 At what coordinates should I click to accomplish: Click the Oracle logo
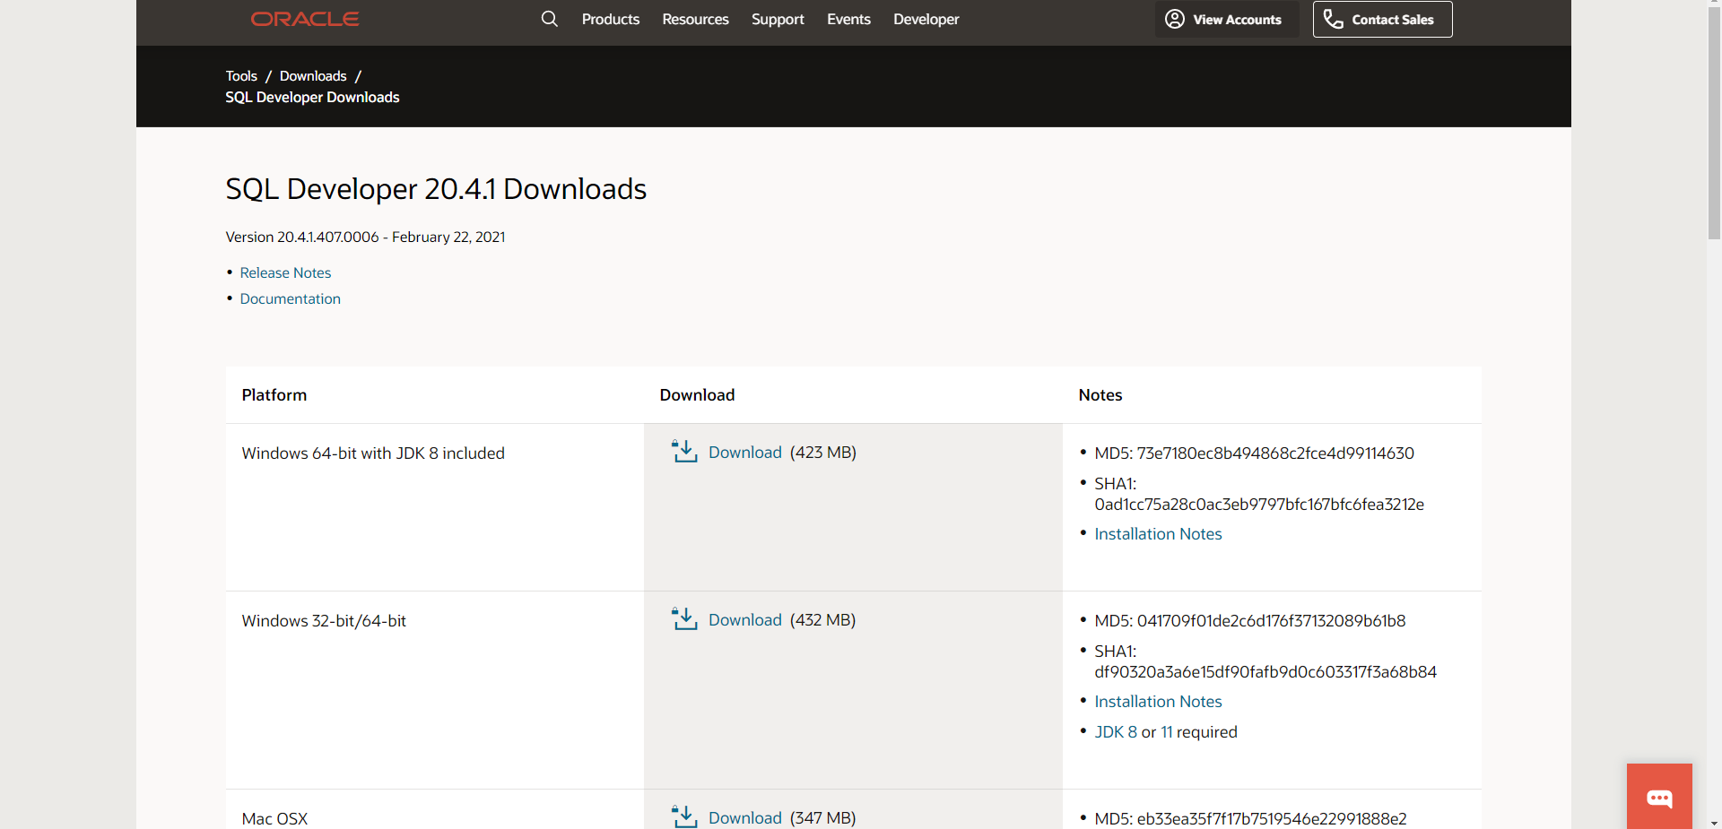305,19
